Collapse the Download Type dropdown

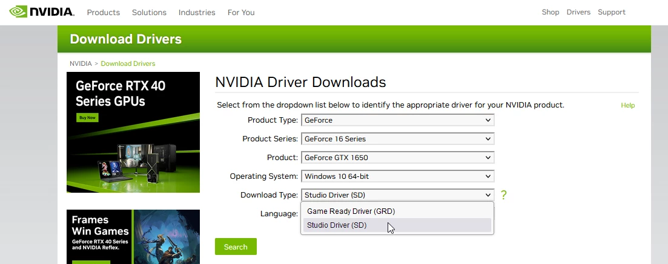pos(397,195)
